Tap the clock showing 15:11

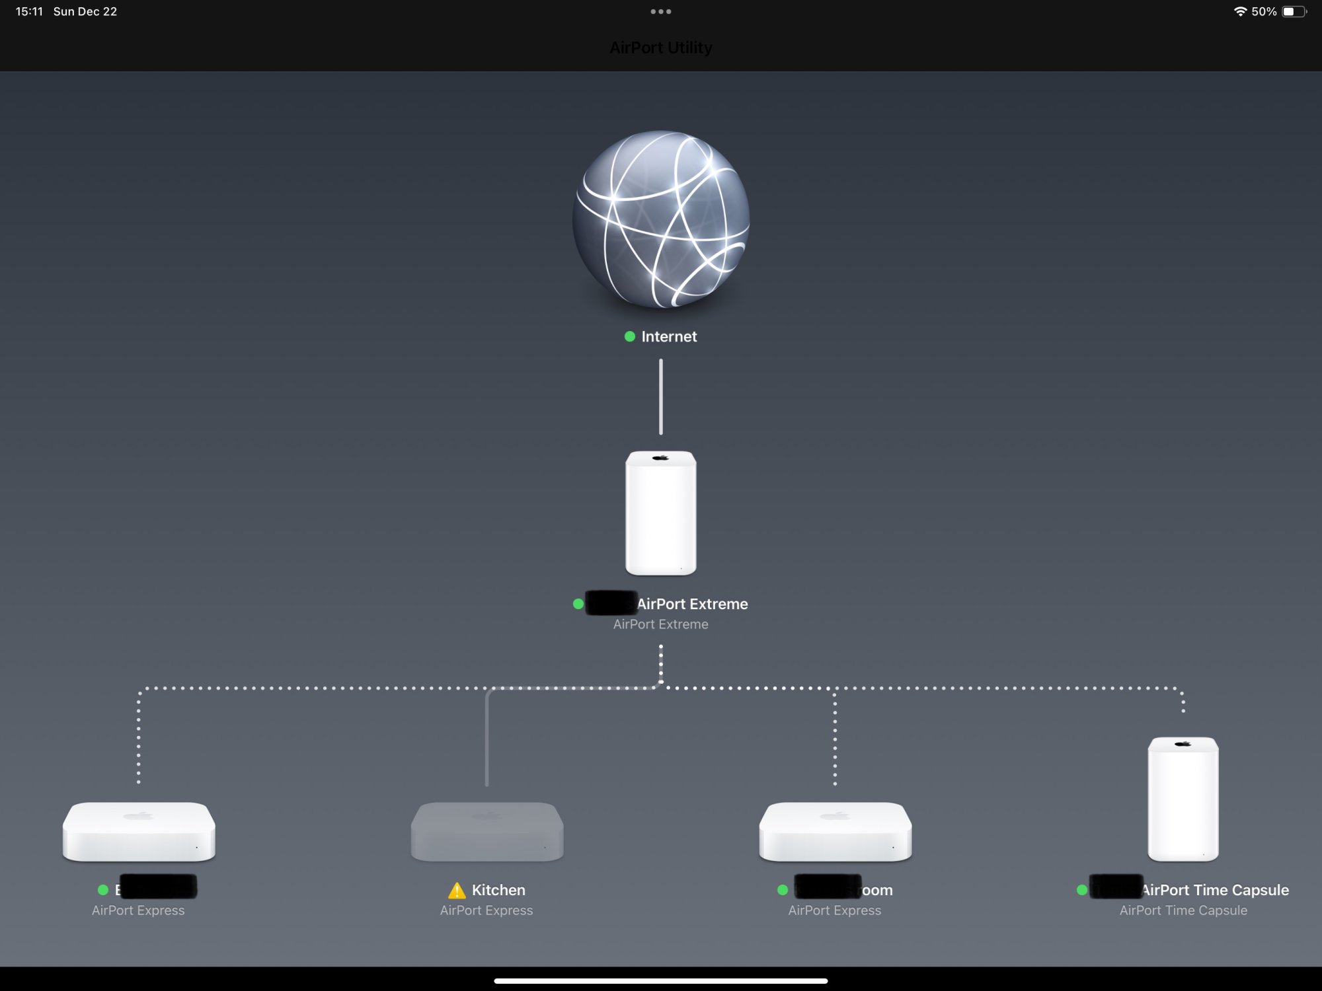pos(29,11)
